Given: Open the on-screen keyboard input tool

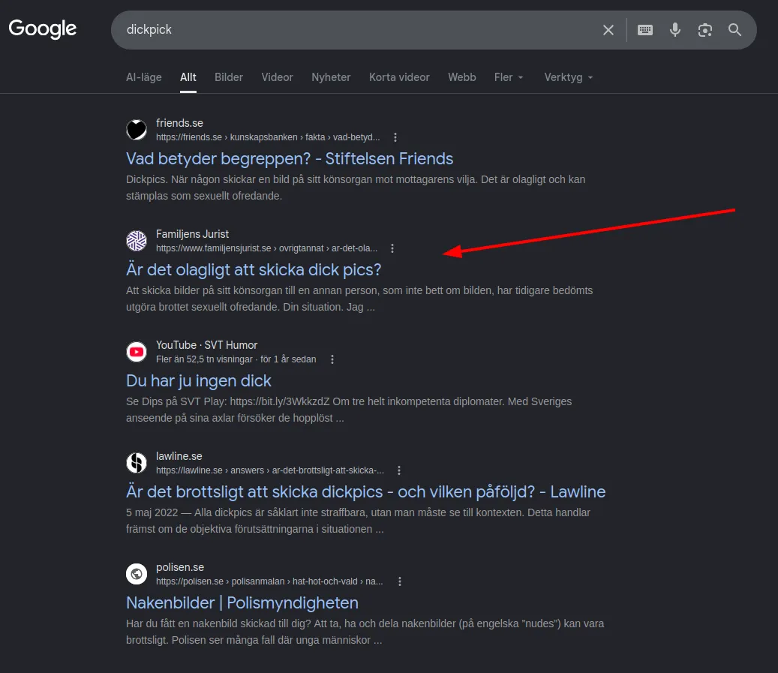Looking at the screenshot, I should pos(644,30).
